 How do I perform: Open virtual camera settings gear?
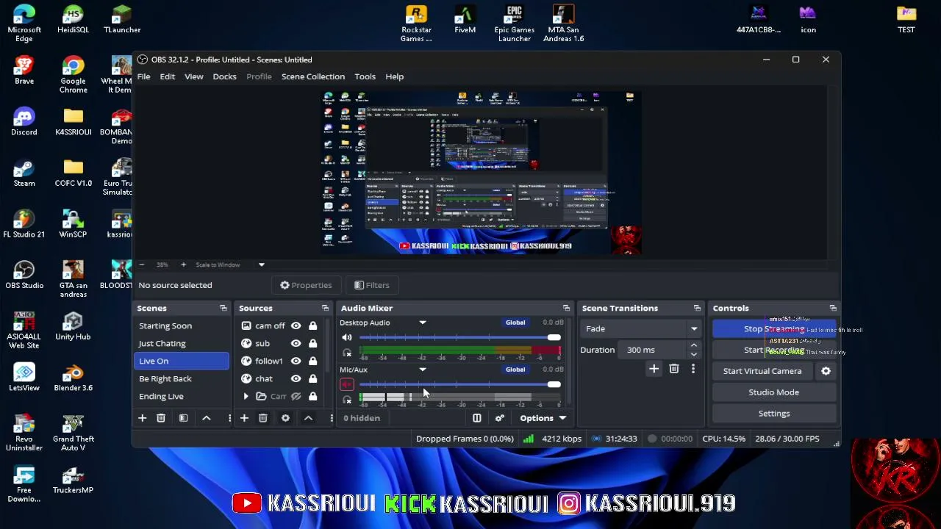tap(826, 371)
